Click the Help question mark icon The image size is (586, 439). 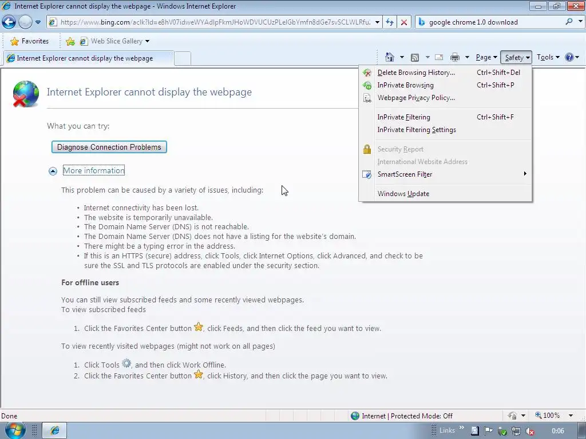569,57
